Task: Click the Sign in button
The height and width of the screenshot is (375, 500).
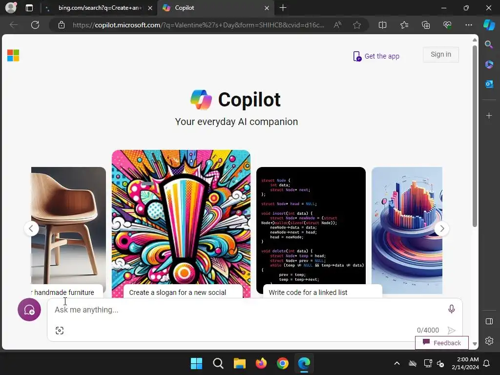Action: coord(441,55)
